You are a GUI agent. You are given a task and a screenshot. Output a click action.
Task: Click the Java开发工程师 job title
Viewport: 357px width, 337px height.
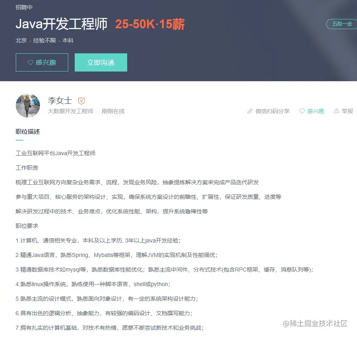click(x=61, y=24)
